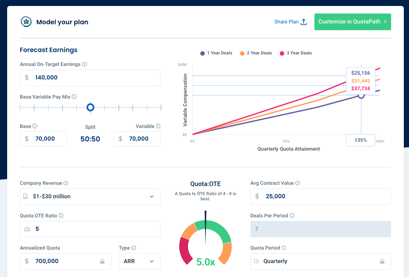409x277 pixels.
Task: Toggle 3 Year Deals legend series
Action: click(296, 53)
